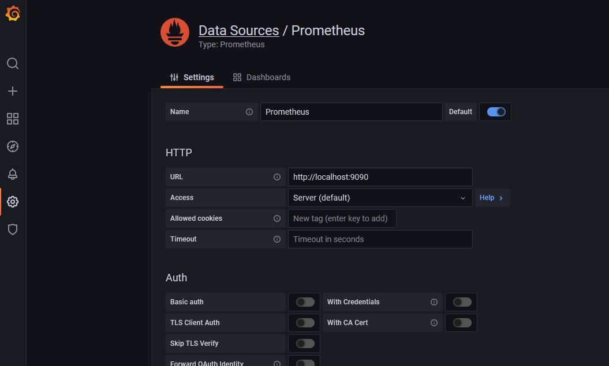Select the Settings tab
This screenshot has width=609, height=366.
[192, 77]
